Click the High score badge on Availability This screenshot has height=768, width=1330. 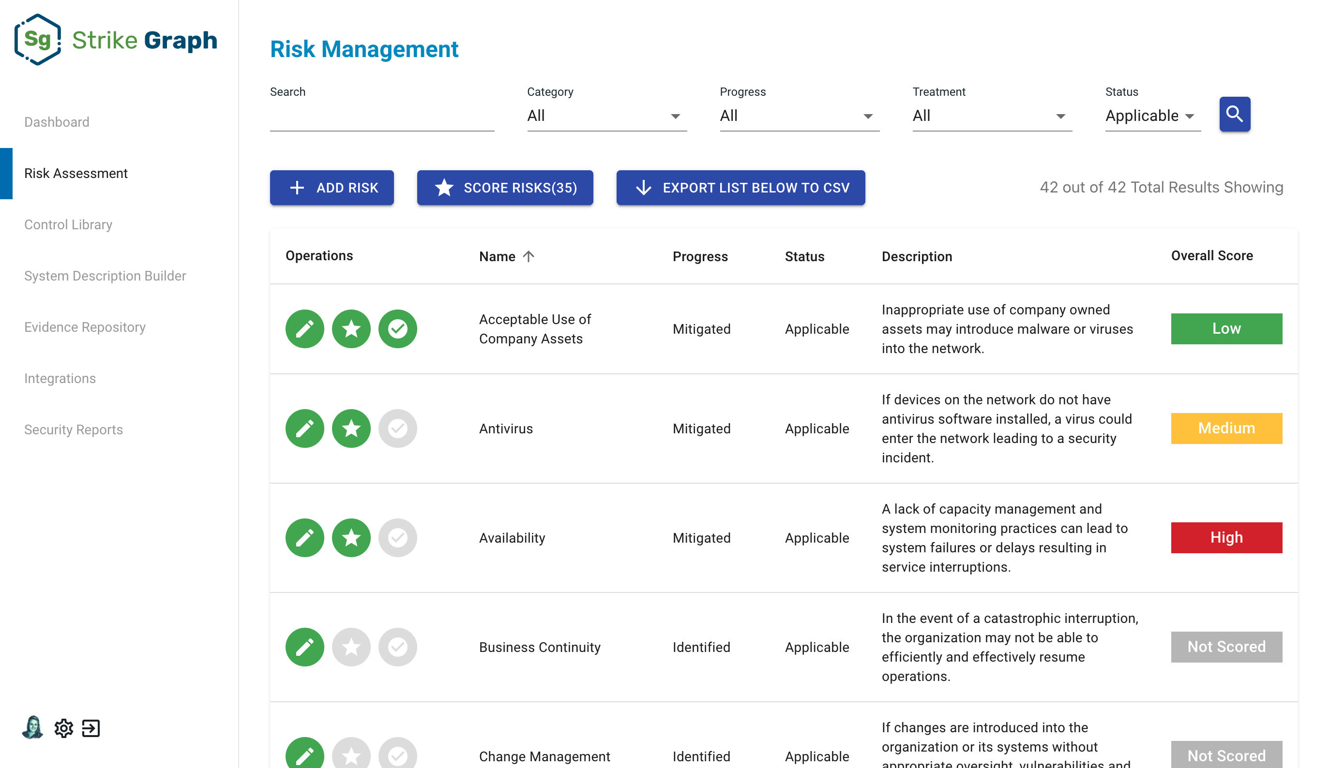click(x=1226, y=537)
